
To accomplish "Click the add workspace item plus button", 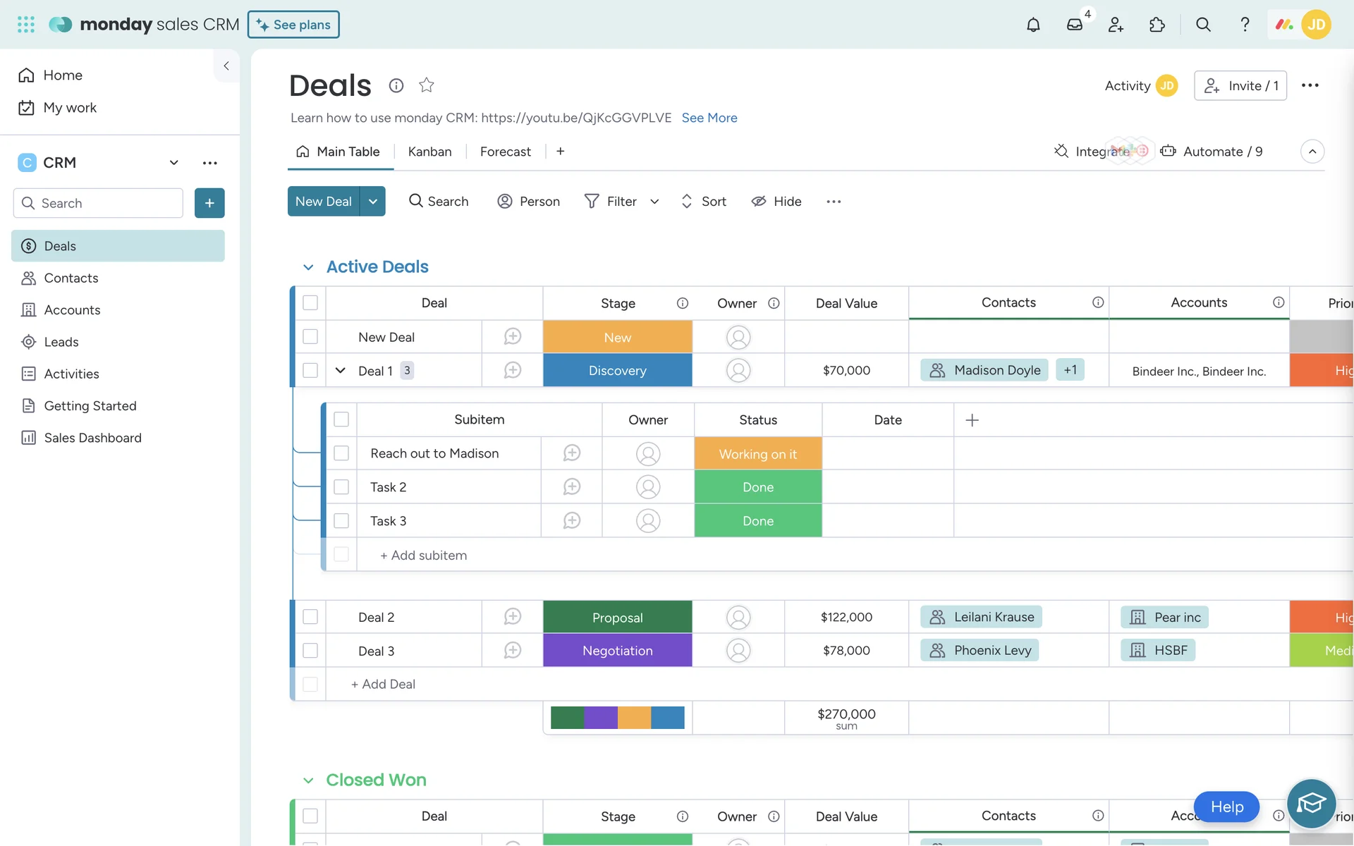I will pos(209,203).
